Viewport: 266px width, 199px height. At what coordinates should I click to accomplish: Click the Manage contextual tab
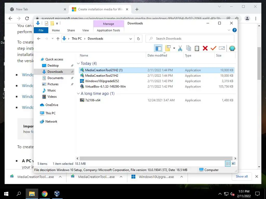tap(109, 24)
